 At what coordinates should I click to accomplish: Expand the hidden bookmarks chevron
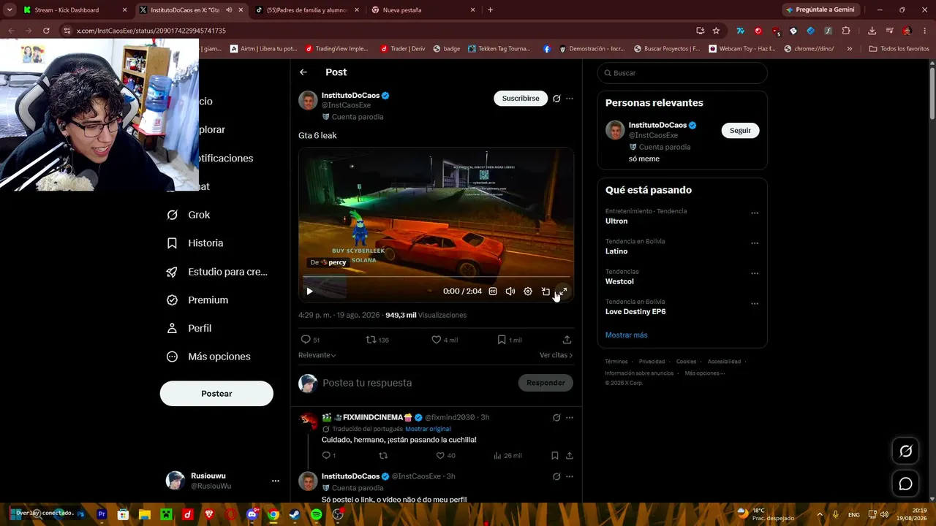pyautogui.click(x=850, y=49)
